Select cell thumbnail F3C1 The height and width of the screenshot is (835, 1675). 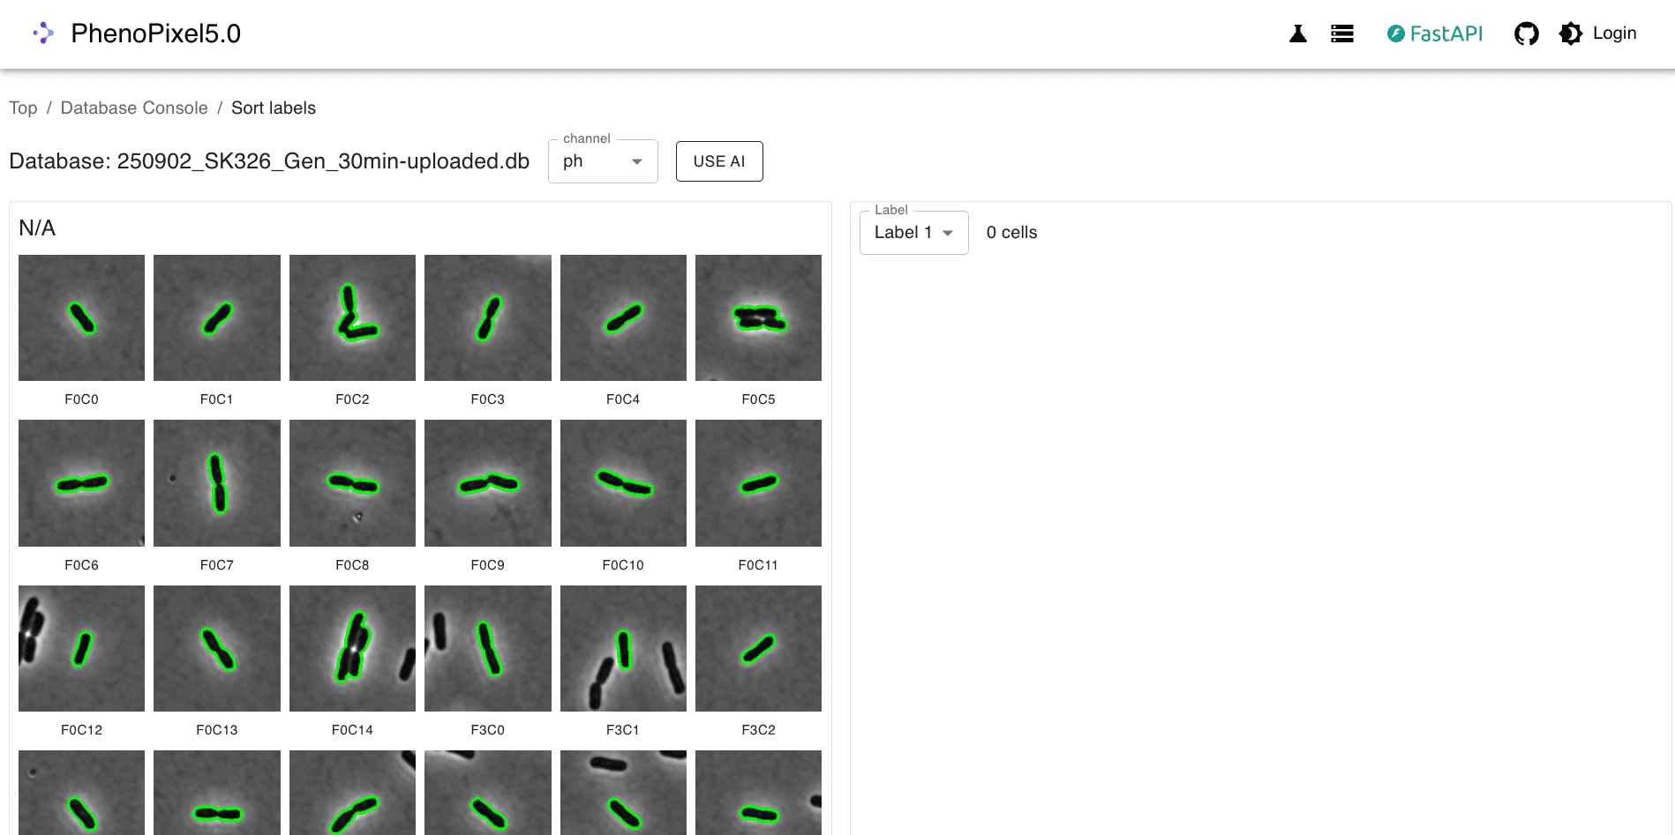[x=623, y=648]
